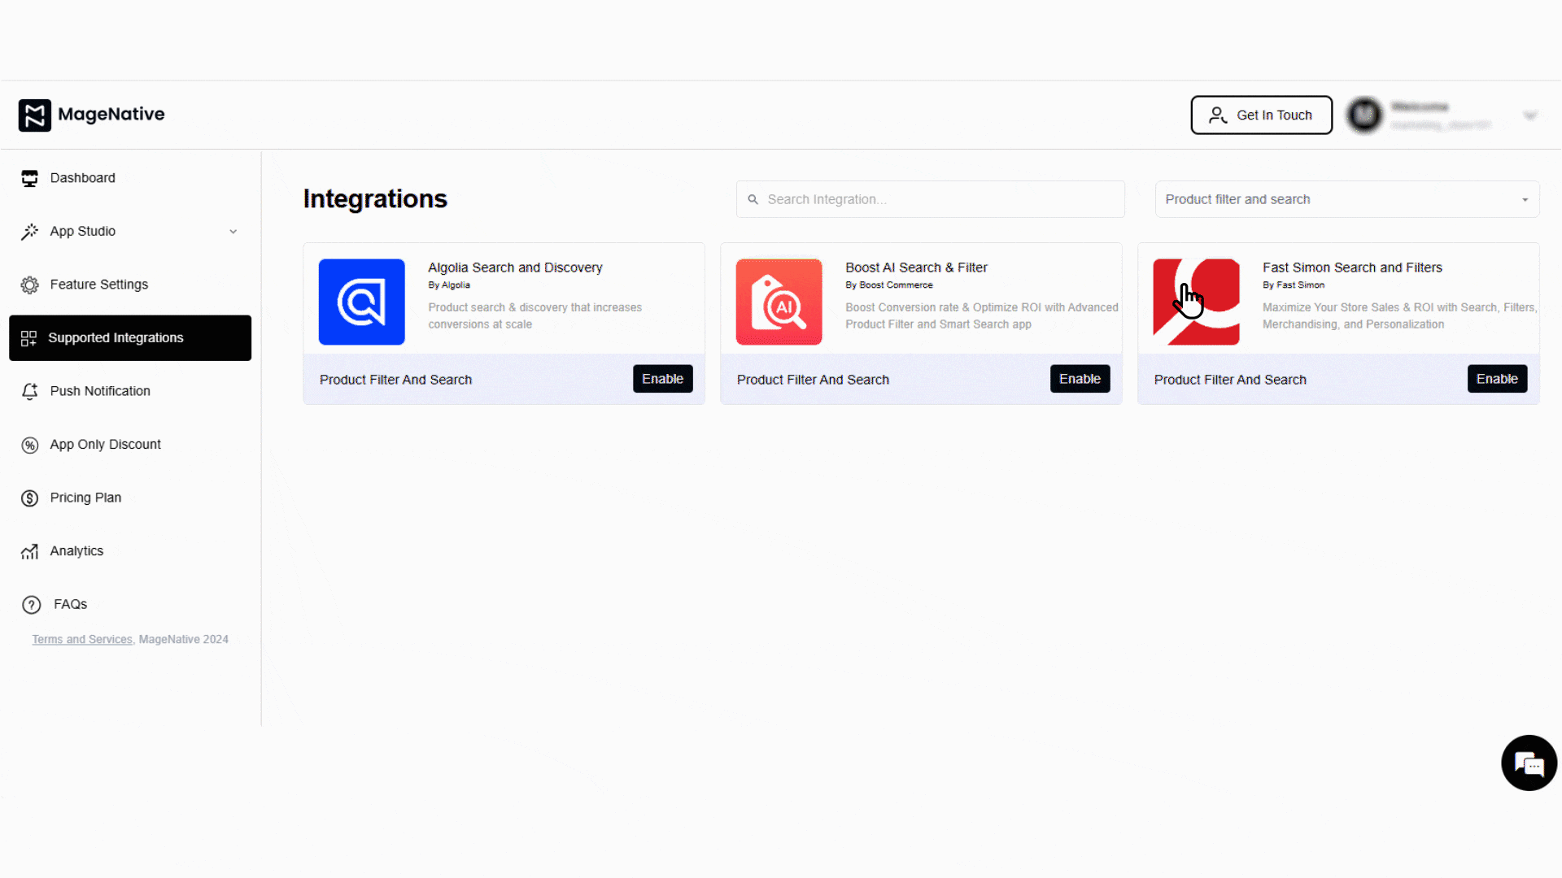
Task: Enable Boost AI Search & Filter
Action: (1080, 379)
